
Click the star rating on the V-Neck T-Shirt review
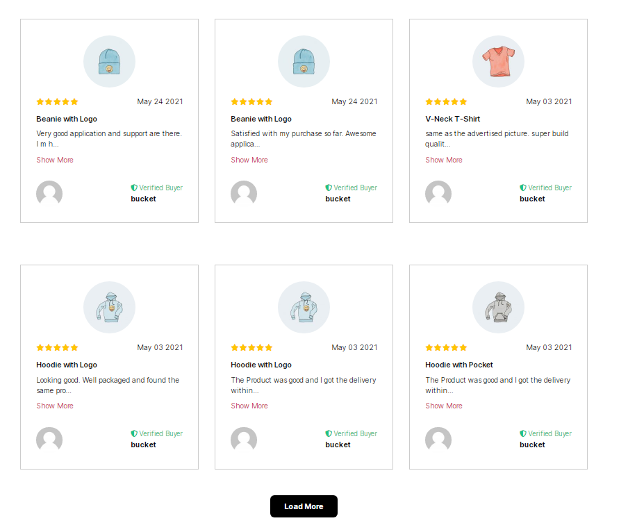click(x=445, y=101)
